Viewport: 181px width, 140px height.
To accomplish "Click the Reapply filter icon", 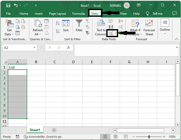I will (x=87, y=27).
